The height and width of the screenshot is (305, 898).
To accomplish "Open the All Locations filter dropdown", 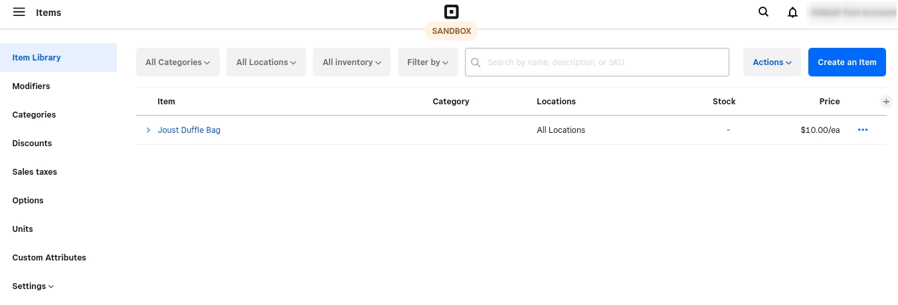I will [x=266, y=62].
